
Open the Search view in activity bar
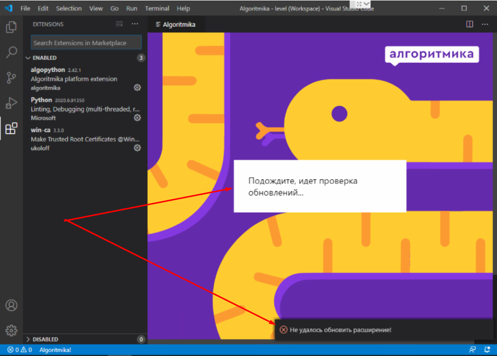[11, 52]
